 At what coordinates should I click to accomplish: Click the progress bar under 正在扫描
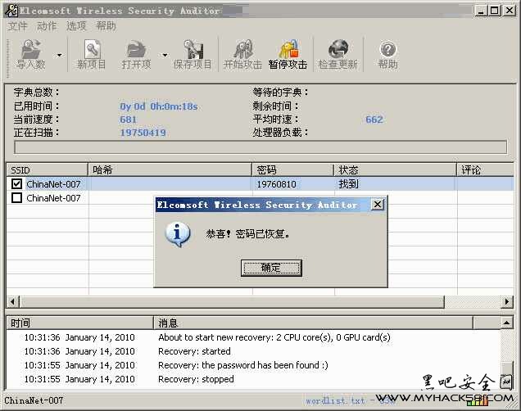pyautogui.click(x=260, y=147)
